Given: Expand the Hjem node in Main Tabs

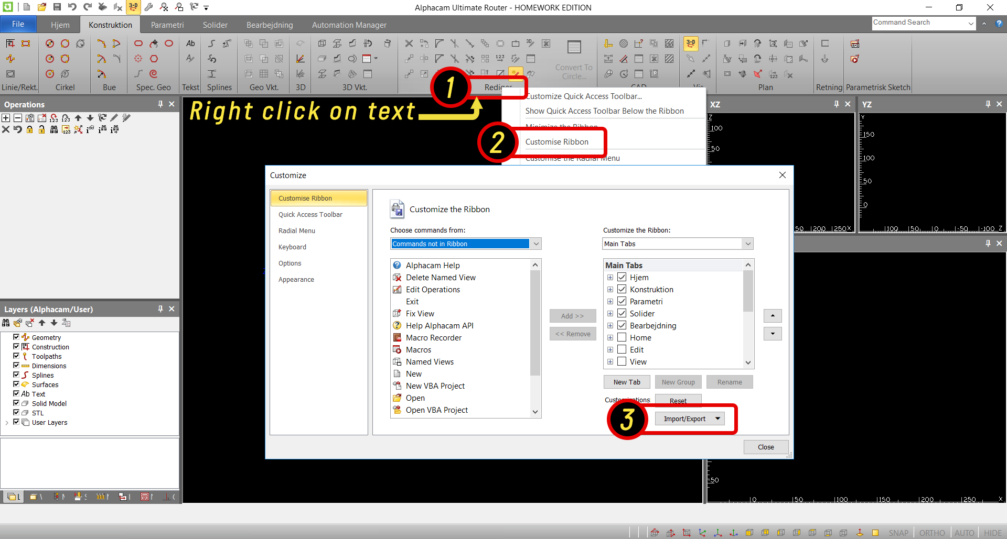Looking at the screenshot, I should pyautogui.click(x=610, y=278).
